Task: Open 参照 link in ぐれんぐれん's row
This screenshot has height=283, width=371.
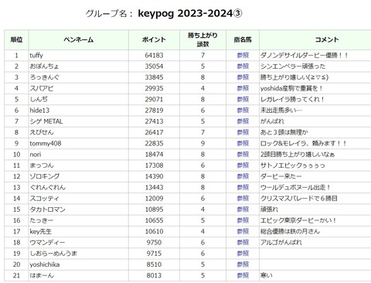Action: [x=243, y=187]
